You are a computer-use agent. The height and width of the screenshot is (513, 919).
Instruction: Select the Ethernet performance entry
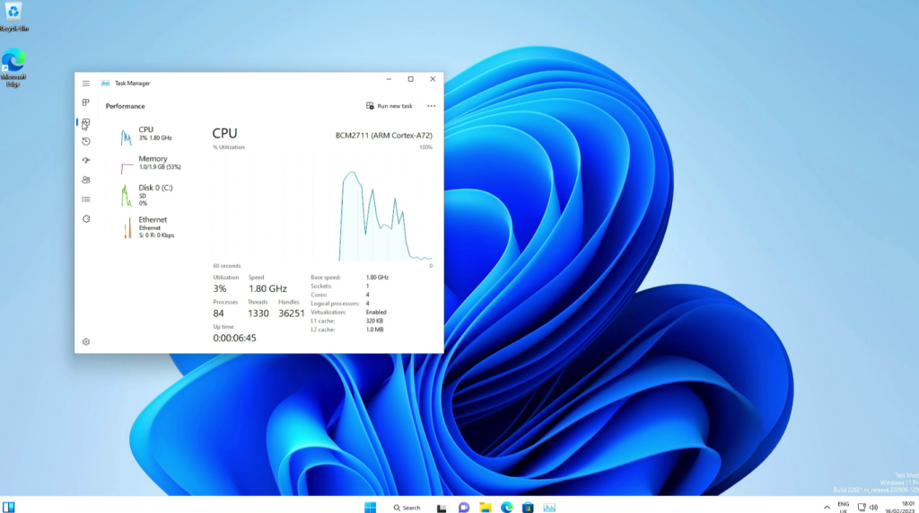155,227
